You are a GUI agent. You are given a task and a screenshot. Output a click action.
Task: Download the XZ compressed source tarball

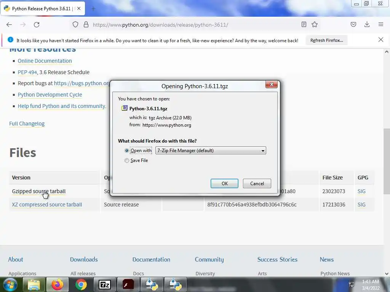tap(47, 205)
